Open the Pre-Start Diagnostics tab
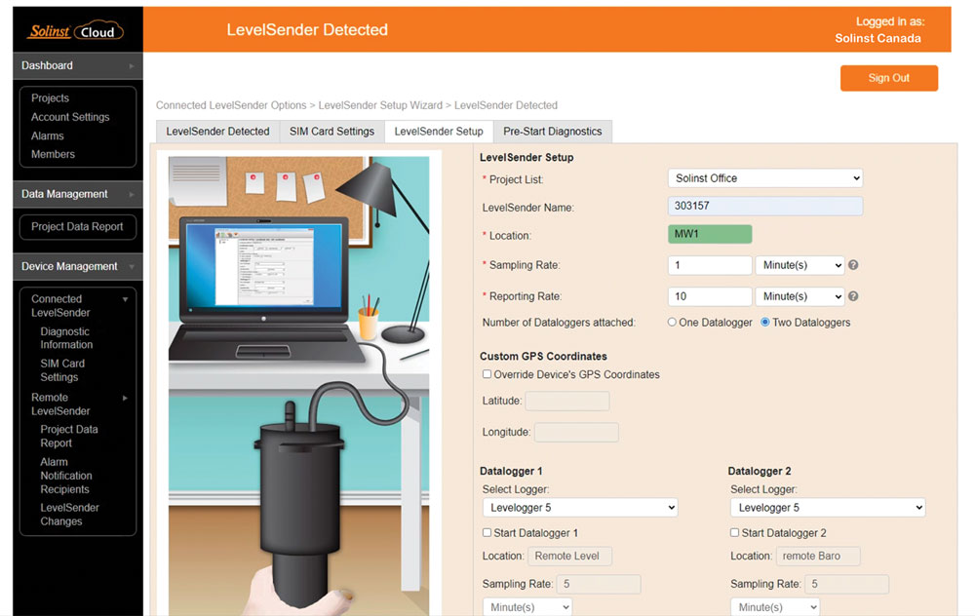Screen dimensions: 975x616 [552, 132]
